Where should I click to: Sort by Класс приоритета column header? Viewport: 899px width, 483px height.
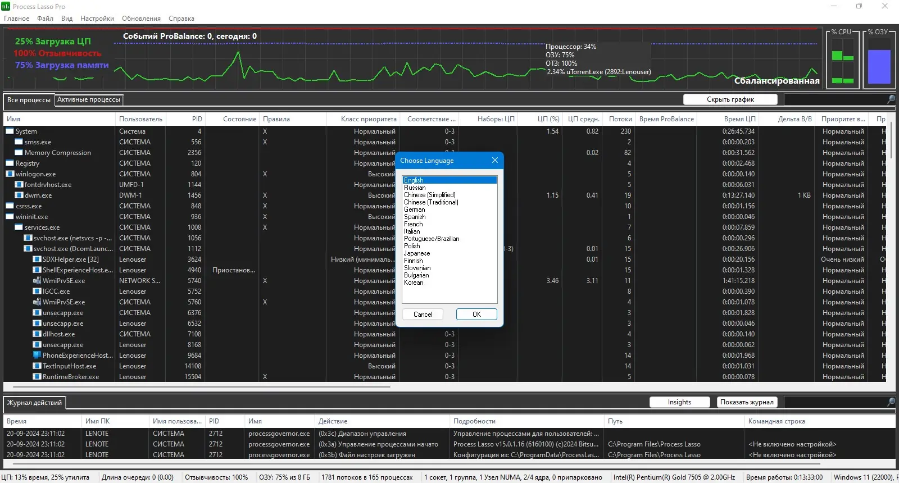363,119
